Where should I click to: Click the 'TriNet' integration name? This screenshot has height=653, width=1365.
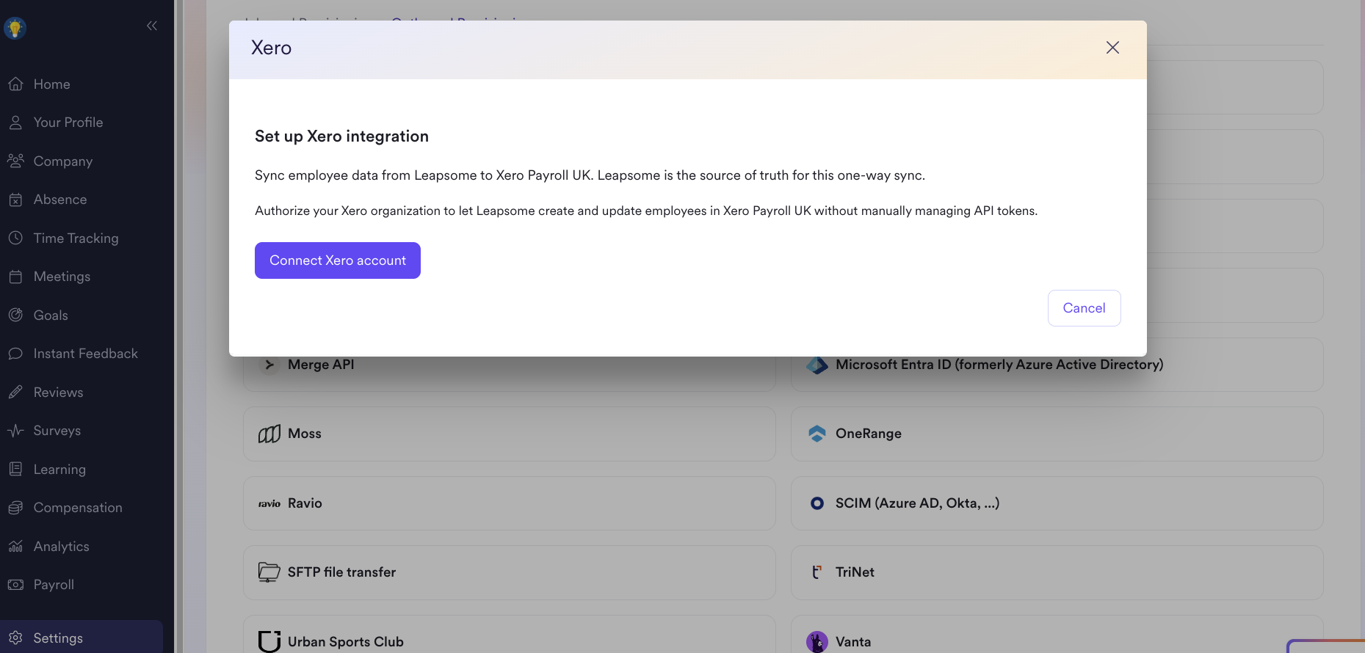[855, 572]
